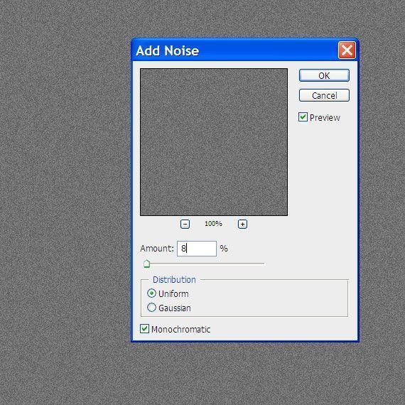Click the Distribution group heading
The width and height of the screenshot is (405, 405).
(x=174, y=280)
